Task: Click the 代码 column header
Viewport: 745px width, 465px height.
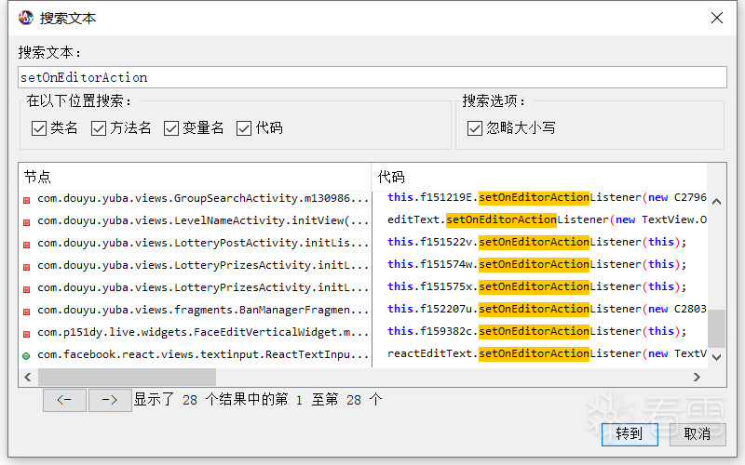Action: [539, 177]
